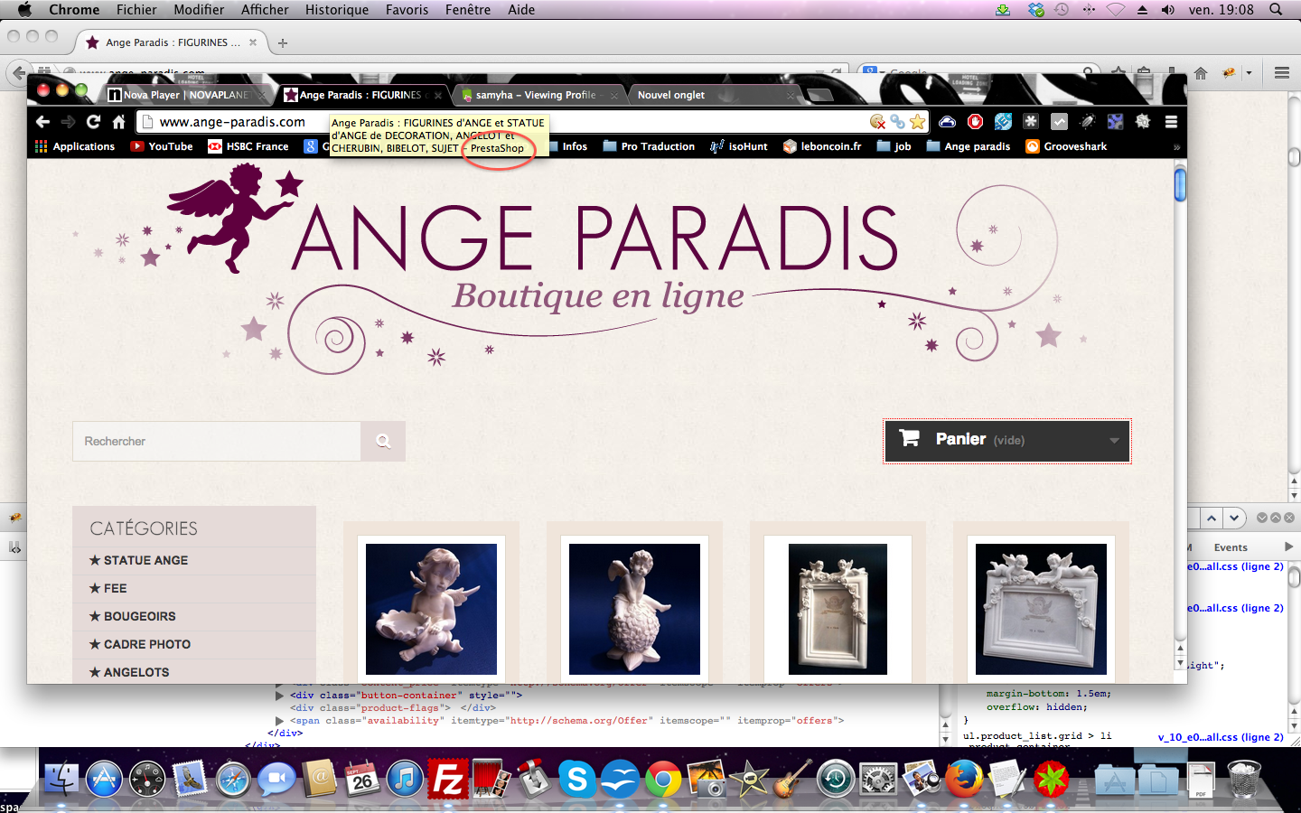This screenshot has height=813, width=1301.
Task: Click the inspector down chevron button
Action: (x=1234, y=518)
